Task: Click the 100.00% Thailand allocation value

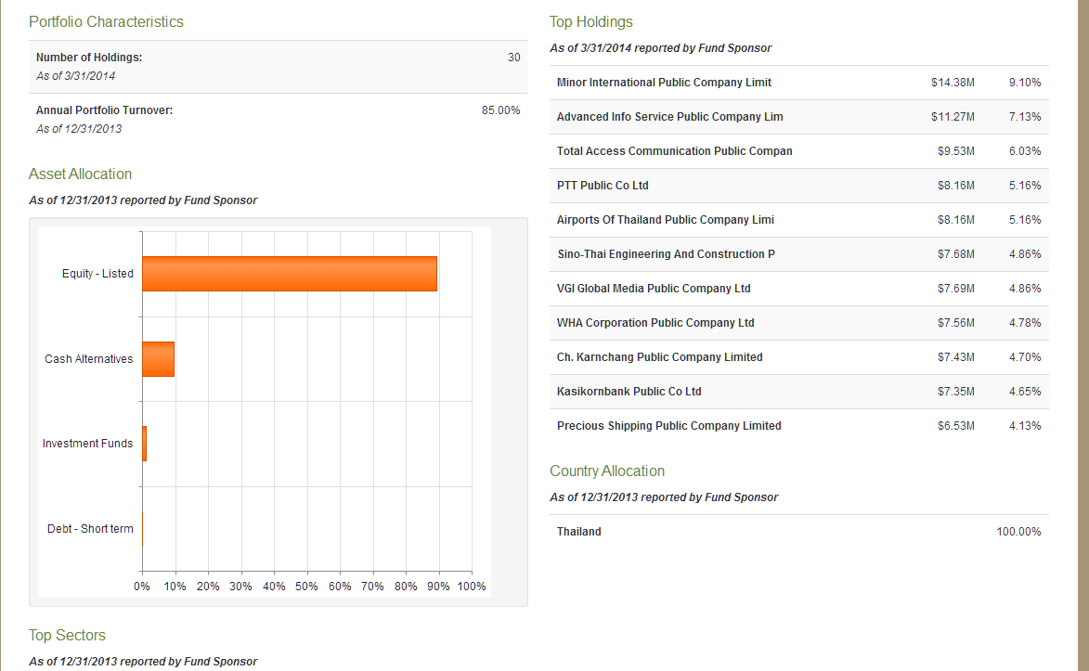Action: point(1018,532)
